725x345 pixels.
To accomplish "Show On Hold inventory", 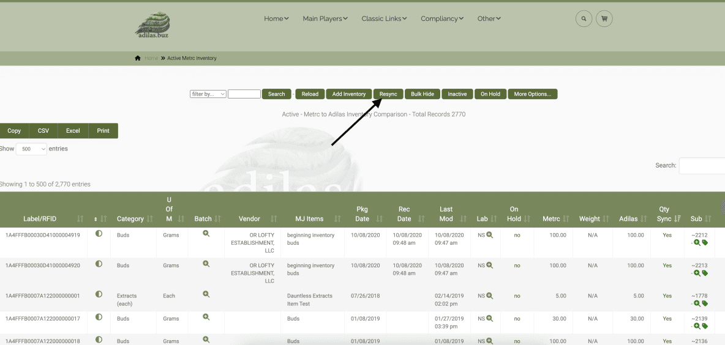I will pos(490,94).
